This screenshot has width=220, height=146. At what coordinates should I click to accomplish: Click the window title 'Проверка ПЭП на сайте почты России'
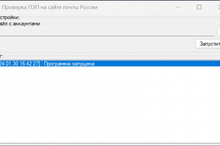(x=50, y=7)
